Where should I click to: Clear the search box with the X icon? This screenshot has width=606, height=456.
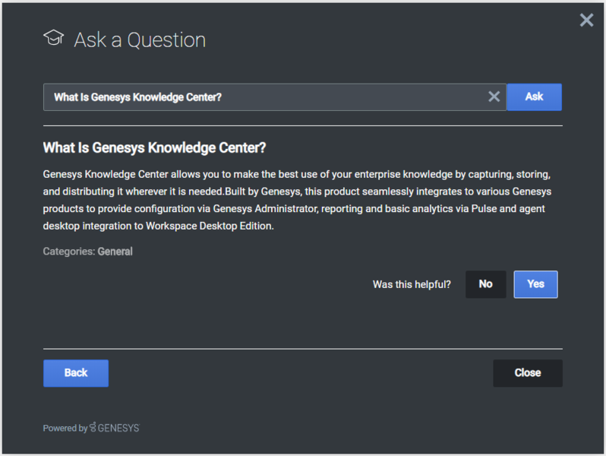tap(494, 97)
